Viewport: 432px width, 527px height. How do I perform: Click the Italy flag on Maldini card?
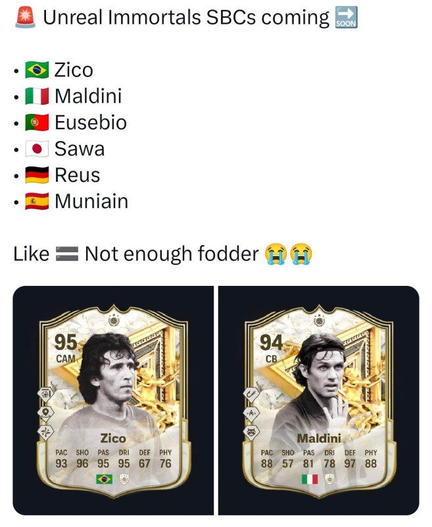(x=310, y=479)
